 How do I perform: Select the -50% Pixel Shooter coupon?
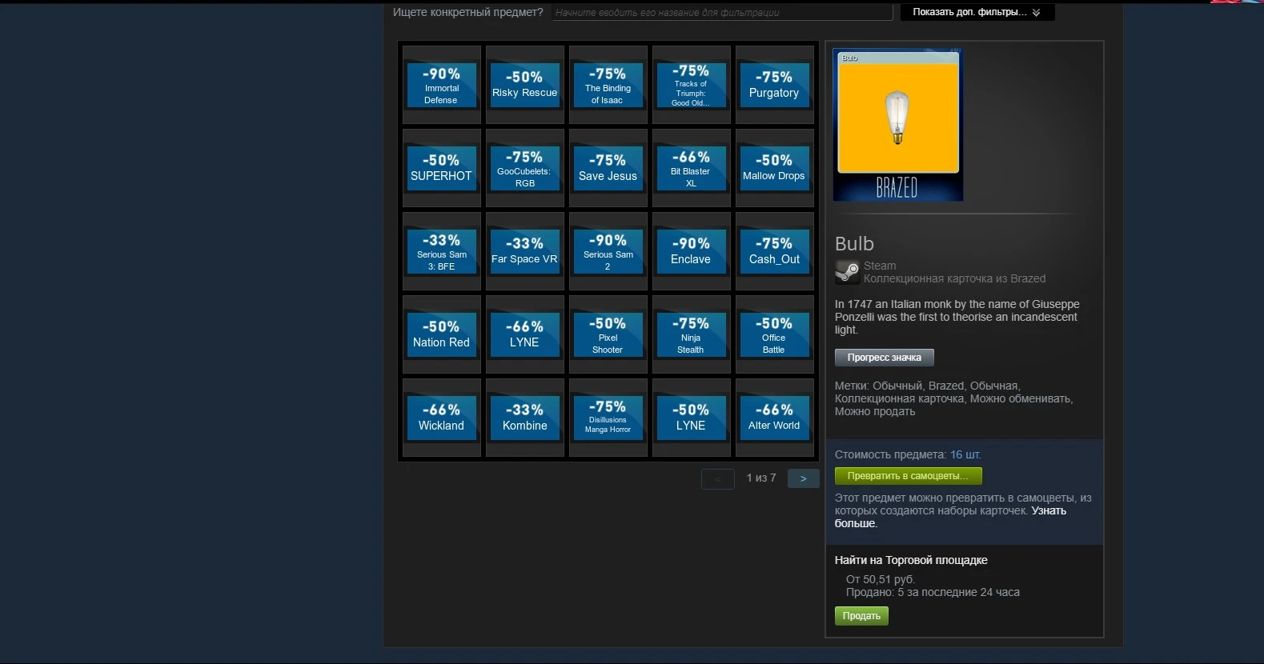tap(608, 334)
